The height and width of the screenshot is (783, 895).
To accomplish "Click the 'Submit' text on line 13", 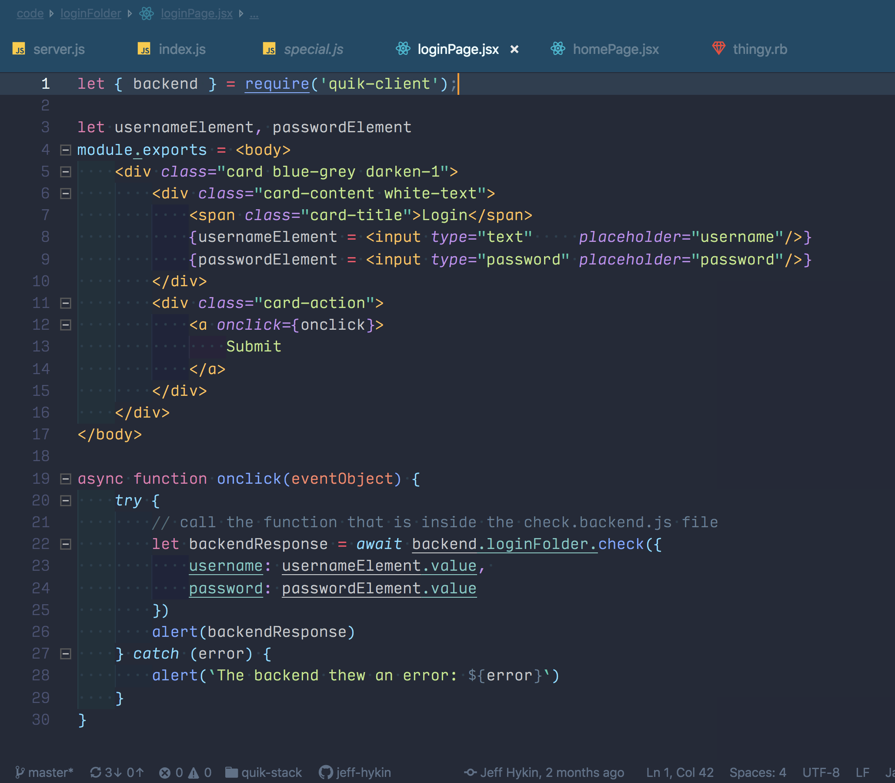I will click(x=254, y=347).
